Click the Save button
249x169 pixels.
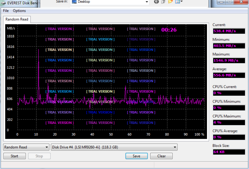[x=136, y=156]
